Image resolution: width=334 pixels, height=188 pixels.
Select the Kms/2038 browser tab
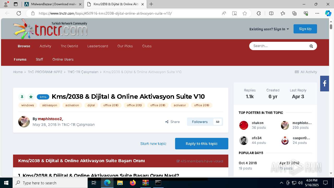coord(115,4)
